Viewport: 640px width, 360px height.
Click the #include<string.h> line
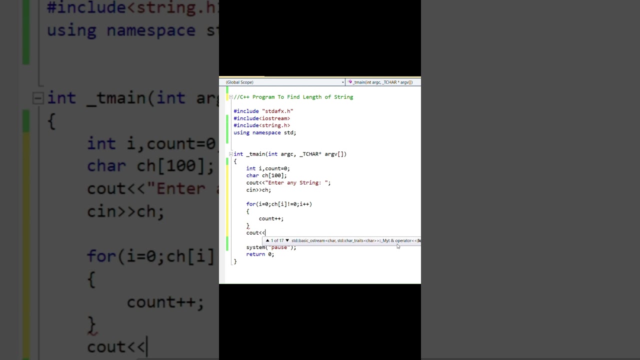click(262, 125)
